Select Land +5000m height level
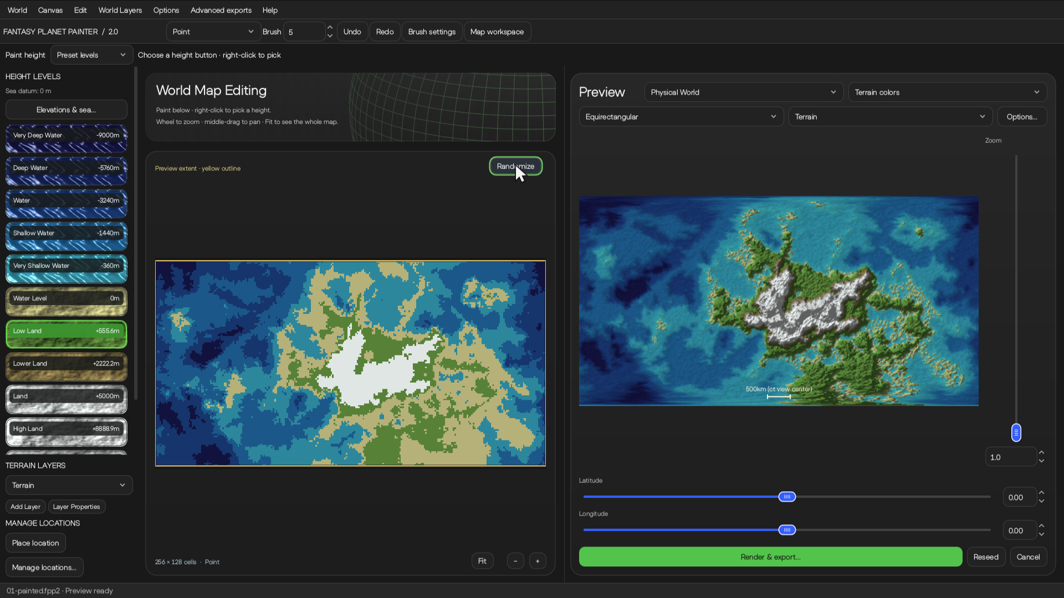The image size is (1064, 598). (x=66, y=400)
